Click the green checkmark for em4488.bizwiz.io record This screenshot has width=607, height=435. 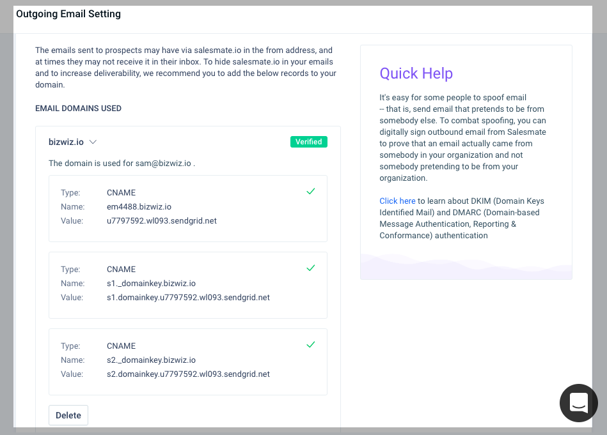pos(310,192)
